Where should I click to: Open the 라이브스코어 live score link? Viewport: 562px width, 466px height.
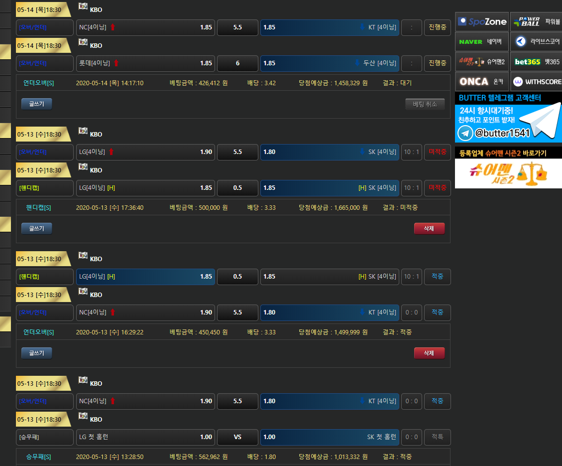pyautogui.click(x=537, y=41)
